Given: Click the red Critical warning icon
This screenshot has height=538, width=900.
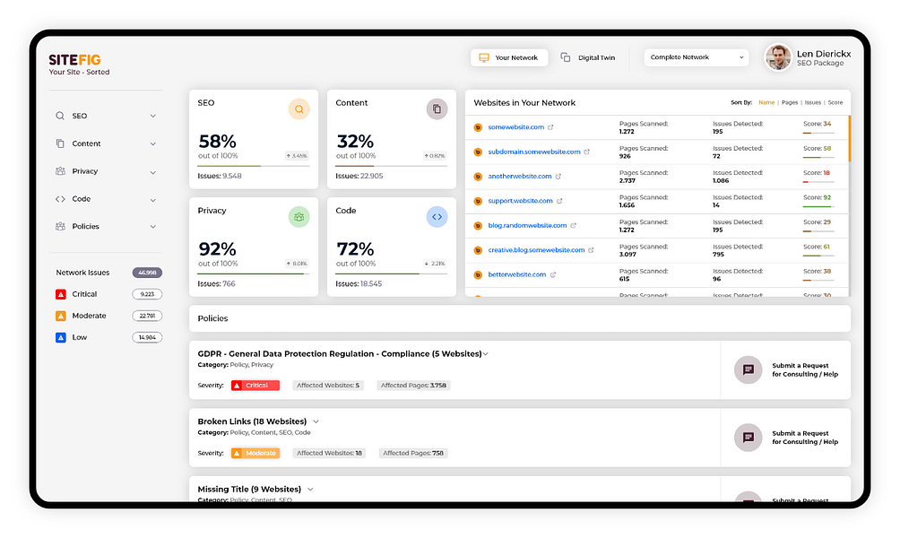Looking at the screenshot, I should pyautogui.click(x=60, y=294).
